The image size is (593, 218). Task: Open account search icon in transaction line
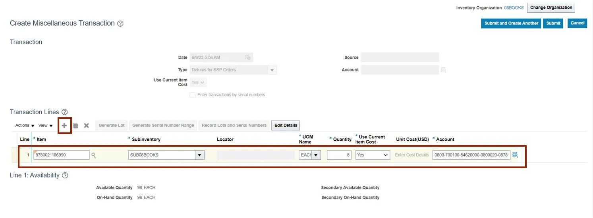515,155
